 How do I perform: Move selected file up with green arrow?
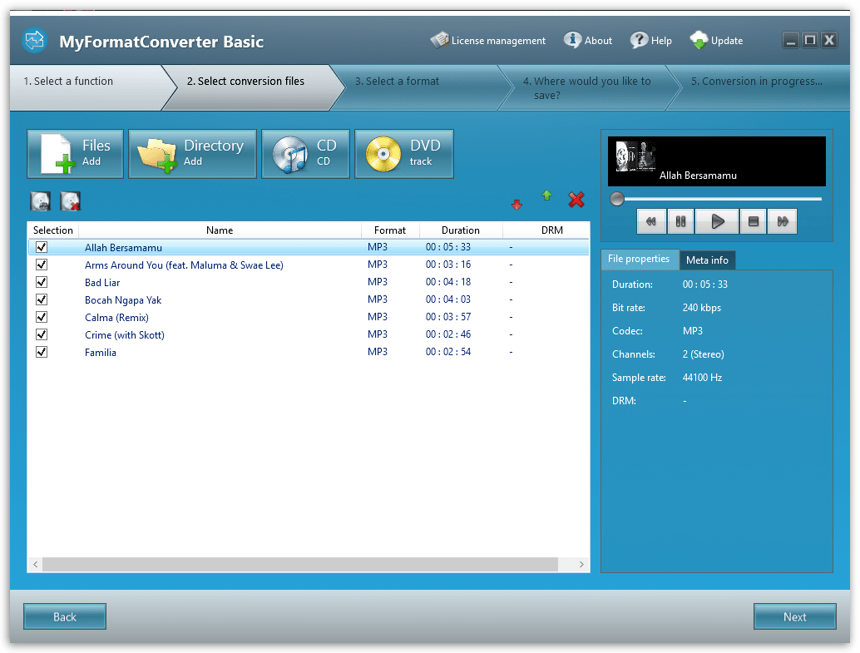[x=546, y=195]
